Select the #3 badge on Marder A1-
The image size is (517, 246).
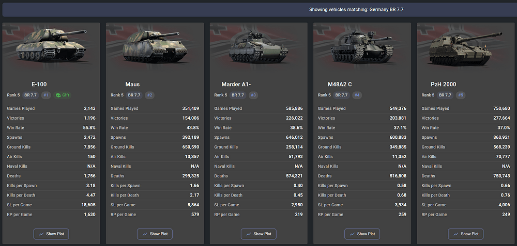[x=253, y=95]
